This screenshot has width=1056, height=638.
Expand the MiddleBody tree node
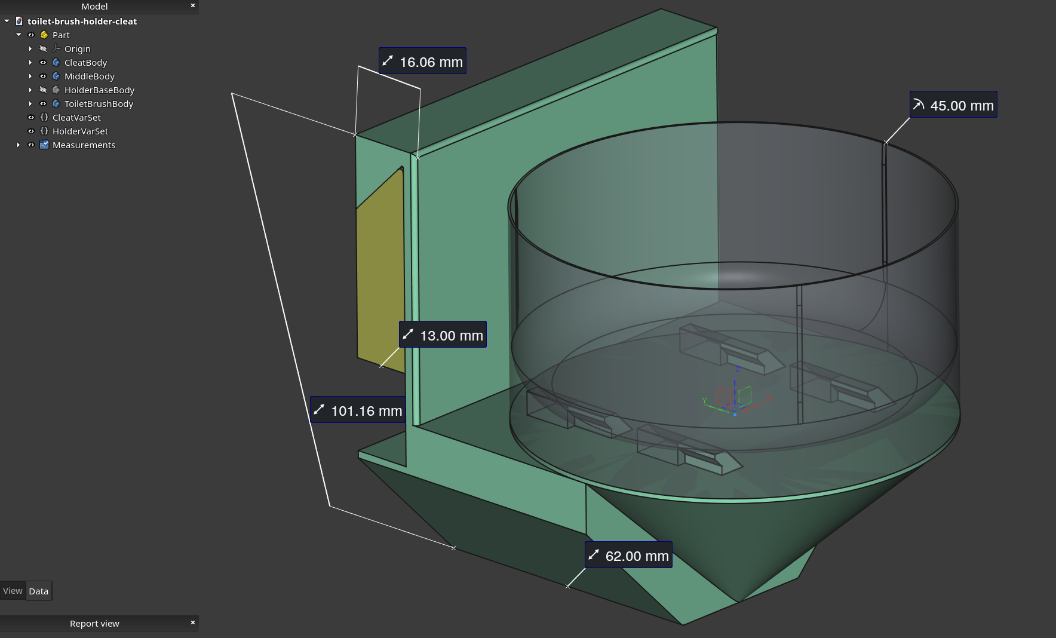[x=30, y=76]
